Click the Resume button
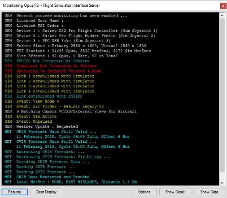The width and height of the screenshot is (227, 198). point(15,192)
